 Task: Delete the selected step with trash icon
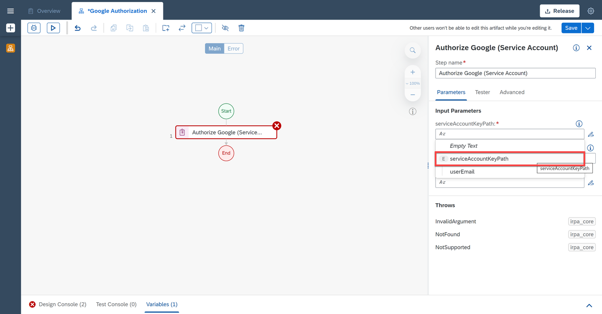coord(241,28)
